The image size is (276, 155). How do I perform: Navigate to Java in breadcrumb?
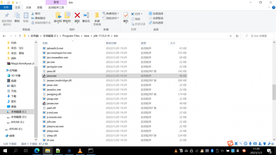click(86, 36)
